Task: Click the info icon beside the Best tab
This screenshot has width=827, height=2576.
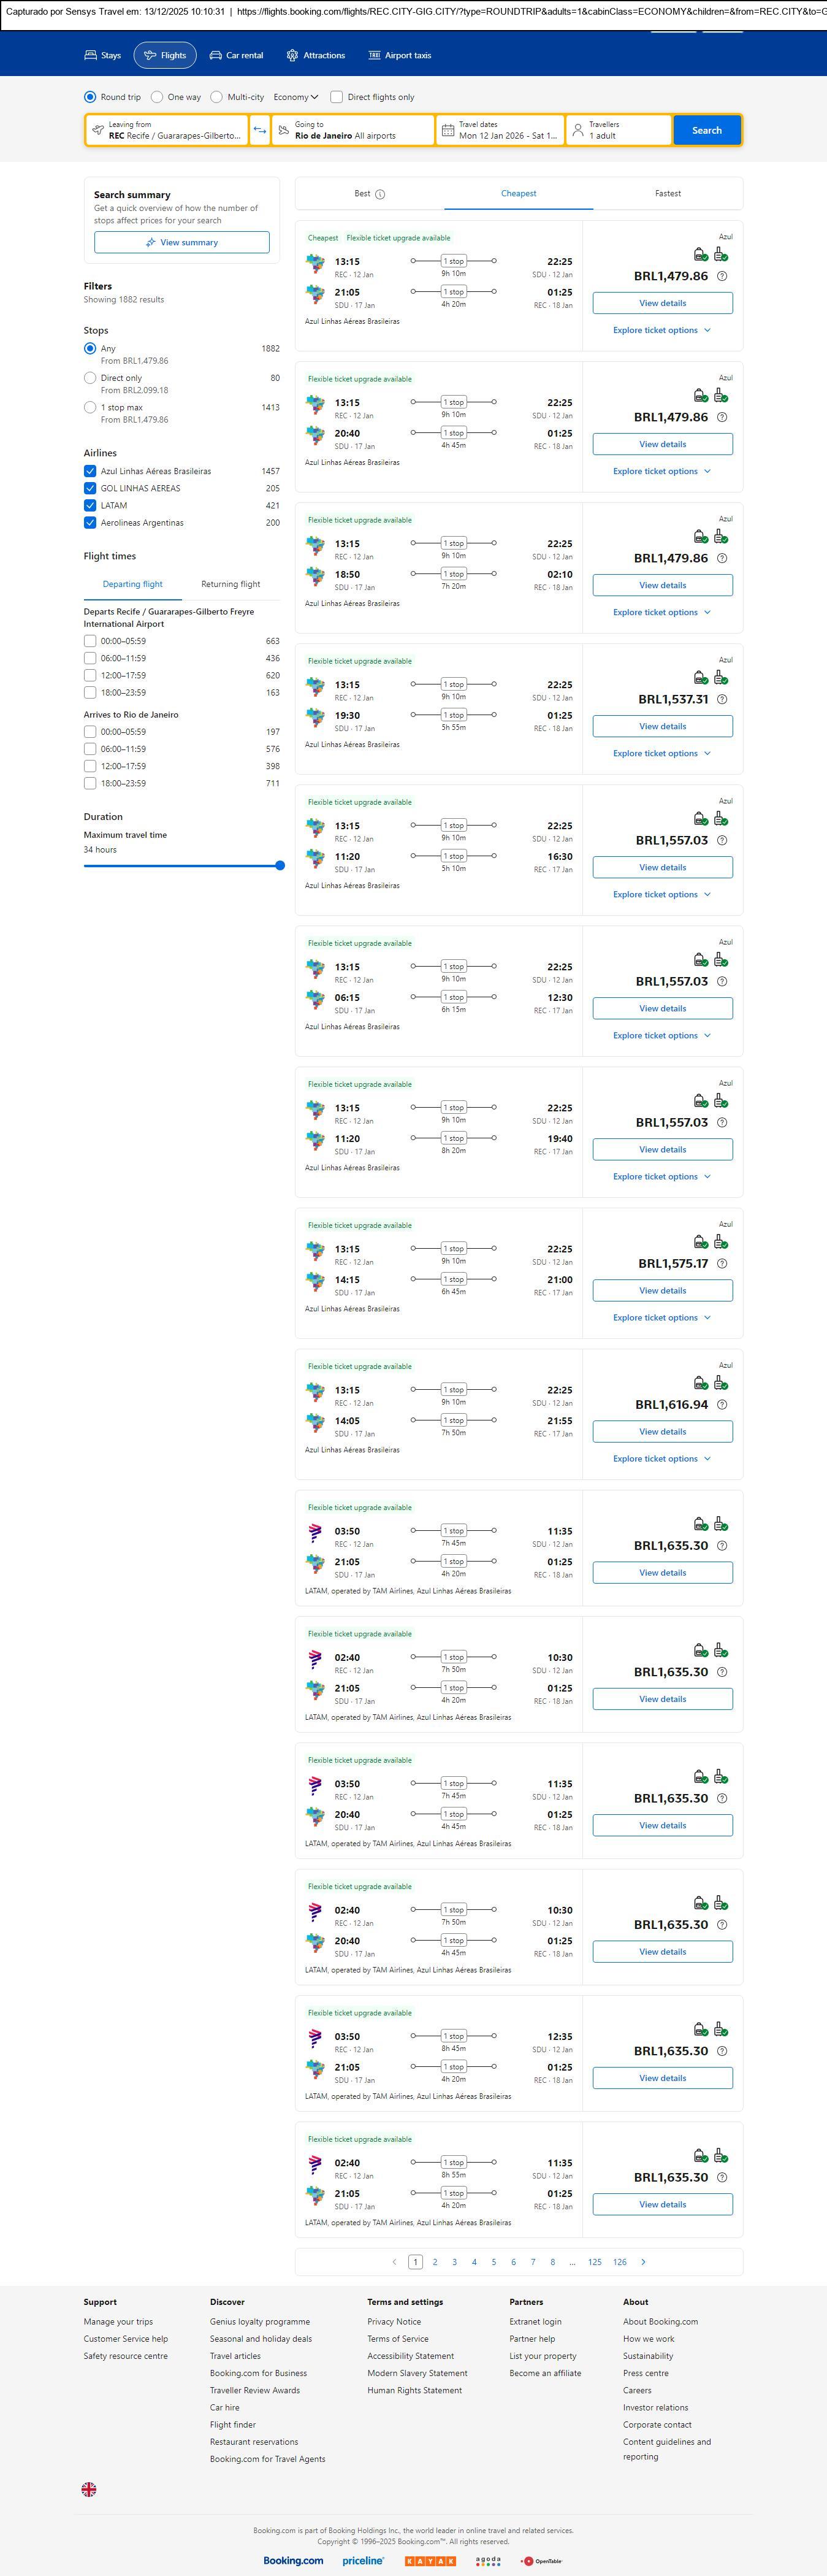Action: pos(380,194)
